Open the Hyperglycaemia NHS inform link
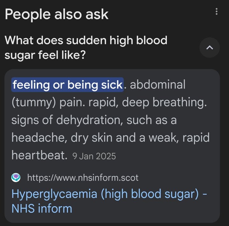This screenshot has width=229, height=226. (x=109, y=201)
